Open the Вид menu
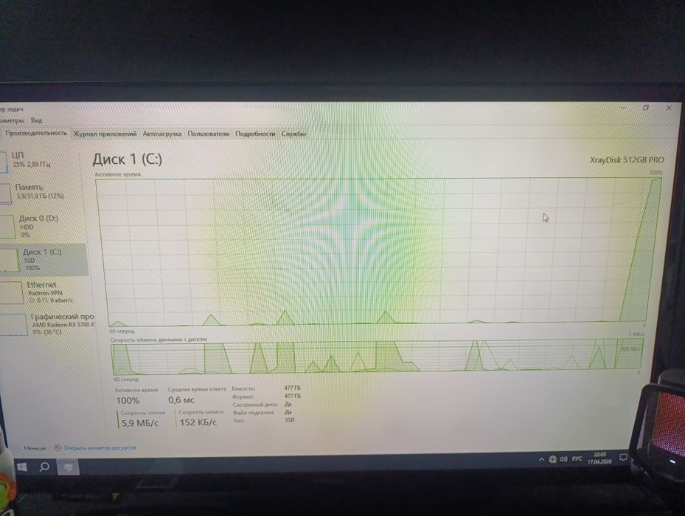Image resolution: width=685 pixels, height=516 pixels. [x=36, y=120]
